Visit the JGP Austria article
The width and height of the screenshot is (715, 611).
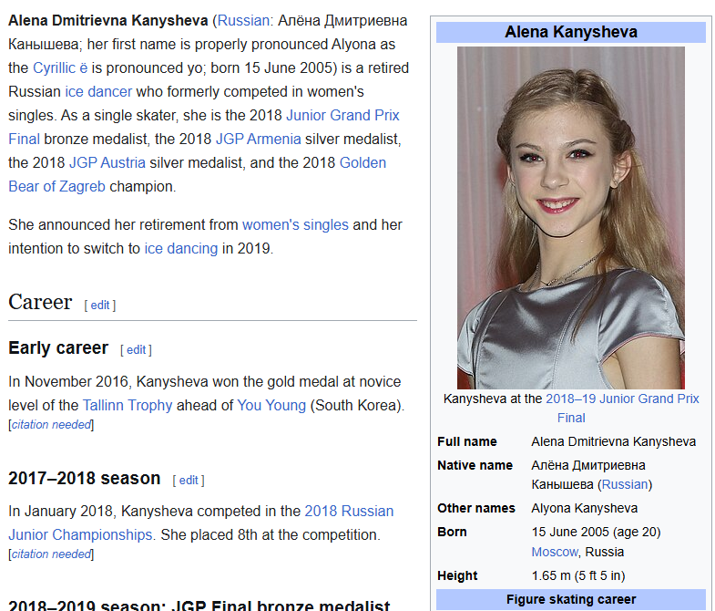click(x=107, y=162)
